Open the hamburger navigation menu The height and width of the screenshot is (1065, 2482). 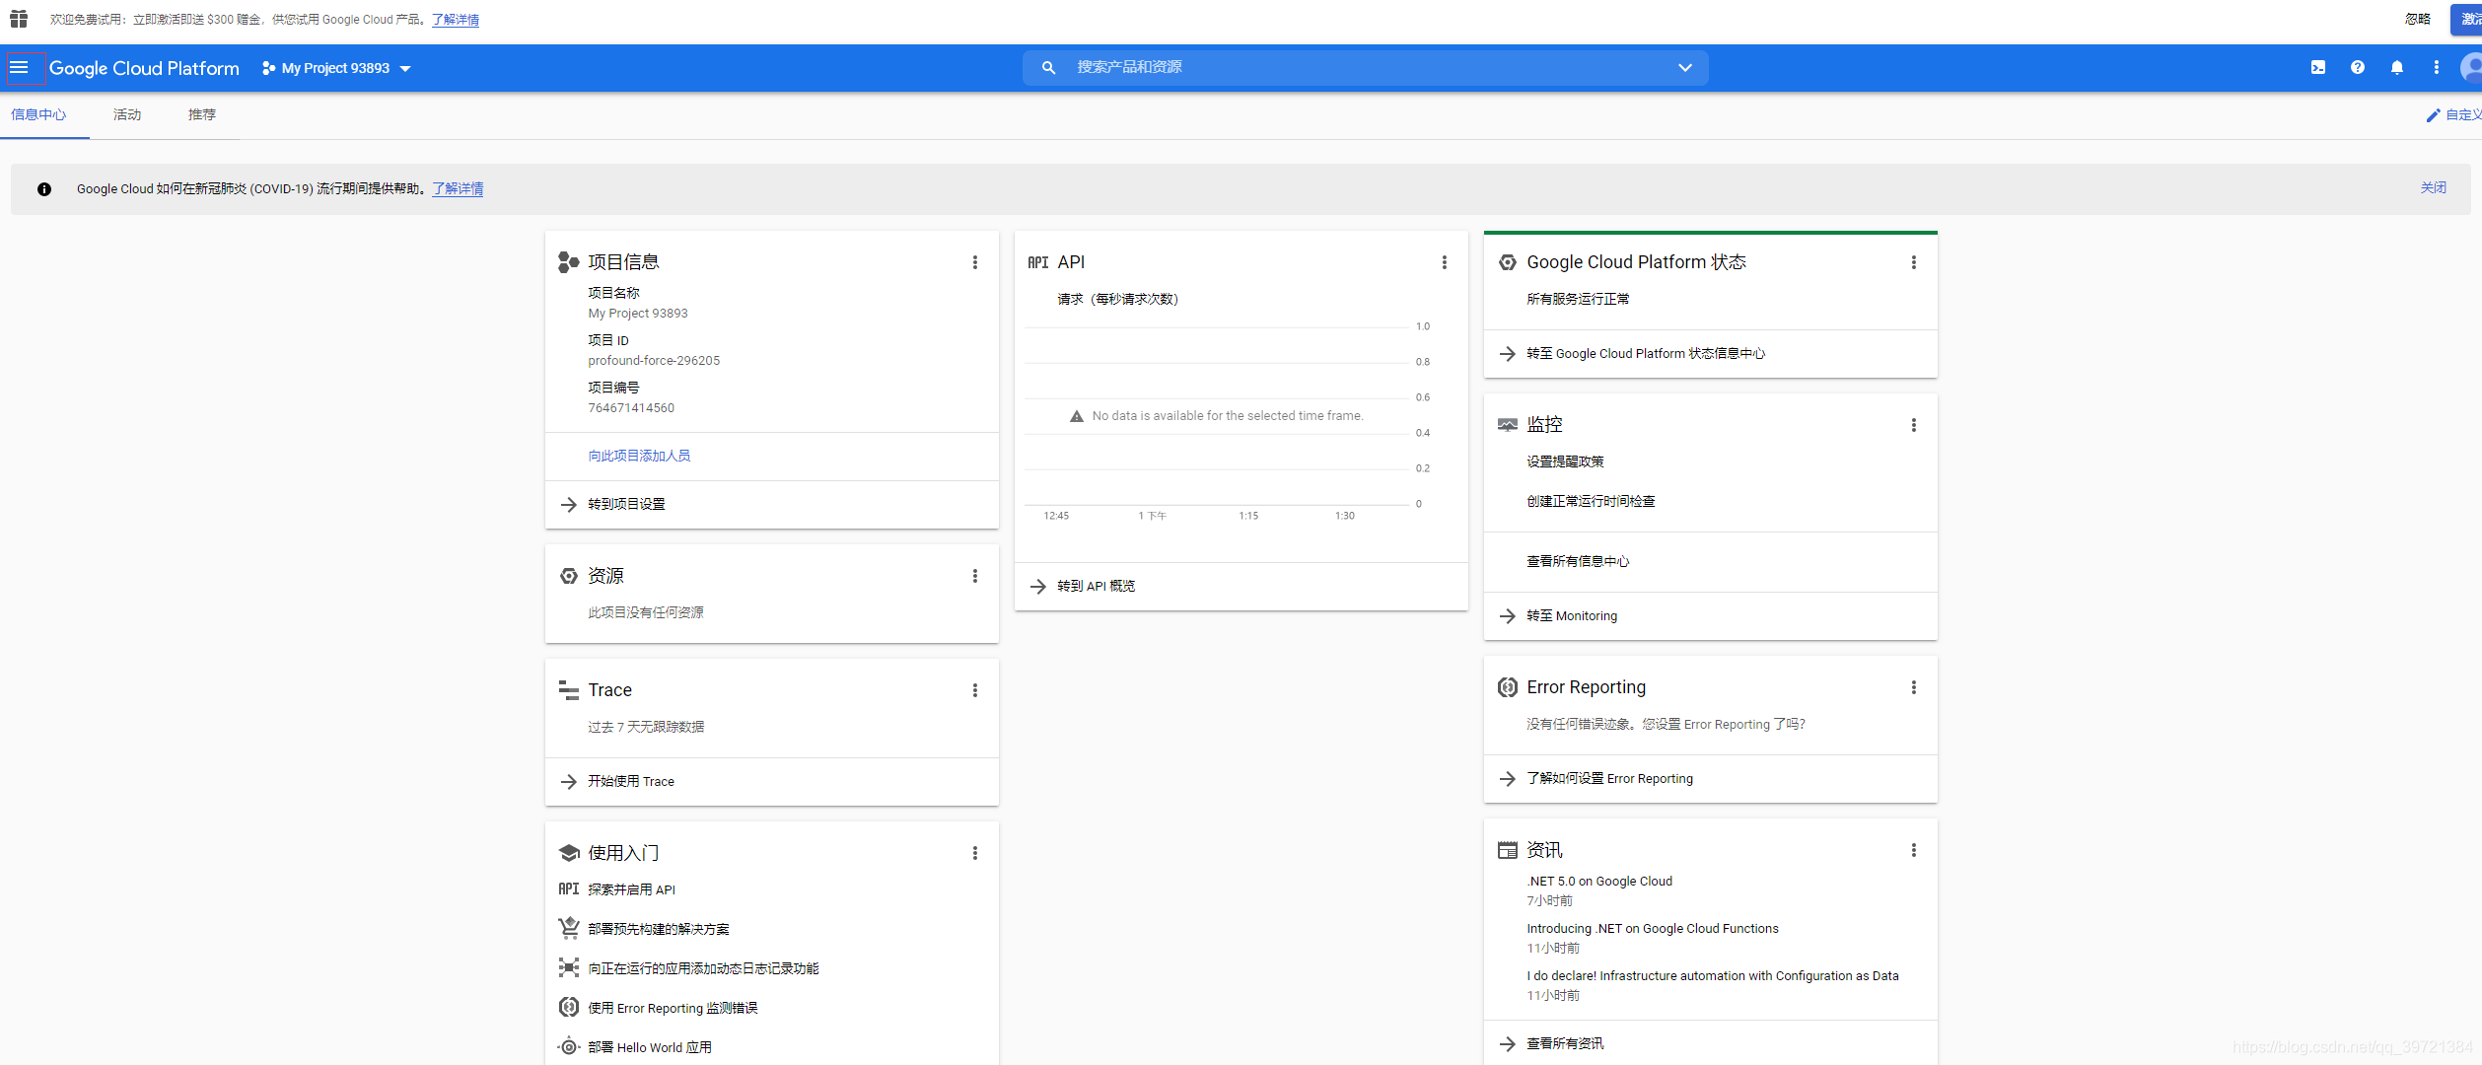19,67
